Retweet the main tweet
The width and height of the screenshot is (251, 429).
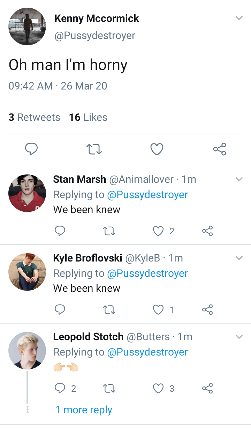click(x=94, y=149)
